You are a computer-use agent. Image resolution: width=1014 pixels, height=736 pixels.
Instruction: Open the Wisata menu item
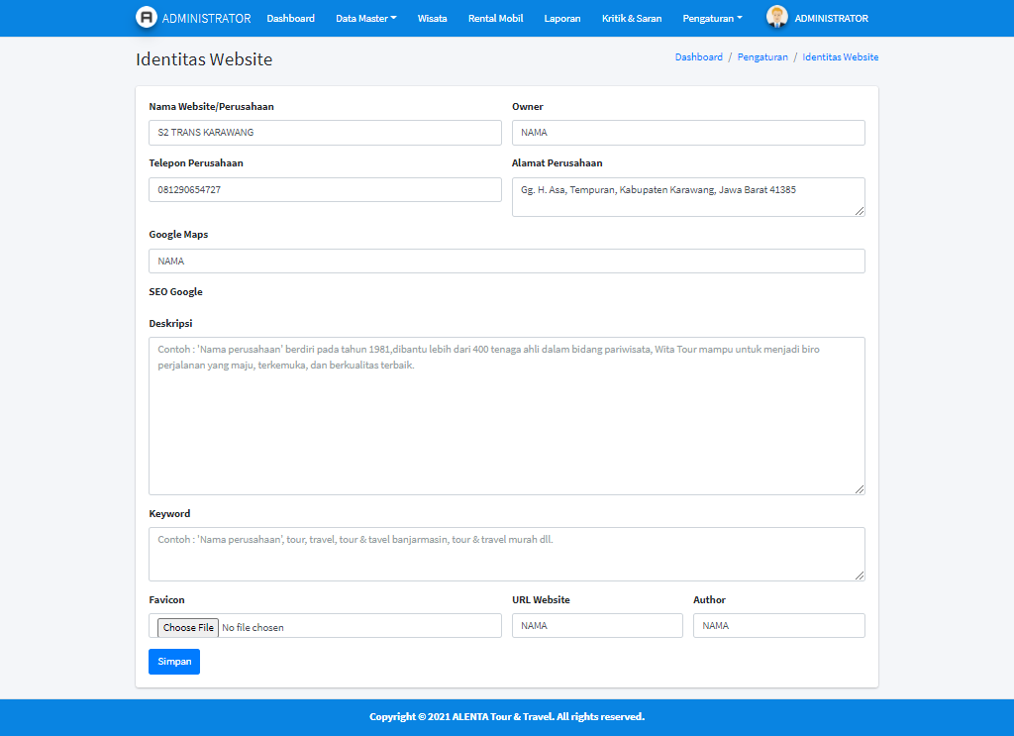(432, 19)
